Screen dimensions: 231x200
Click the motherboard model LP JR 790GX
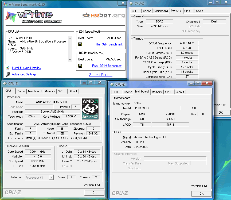pos(156,108)
